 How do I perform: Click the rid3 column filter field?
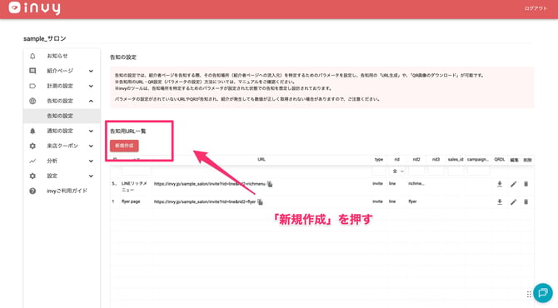pyautogui.click(x=436, y=171)
